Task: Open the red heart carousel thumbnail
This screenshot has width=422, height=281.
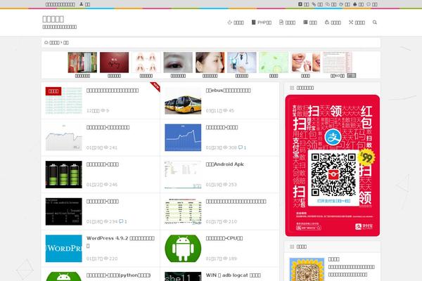Action: point(114,63)
